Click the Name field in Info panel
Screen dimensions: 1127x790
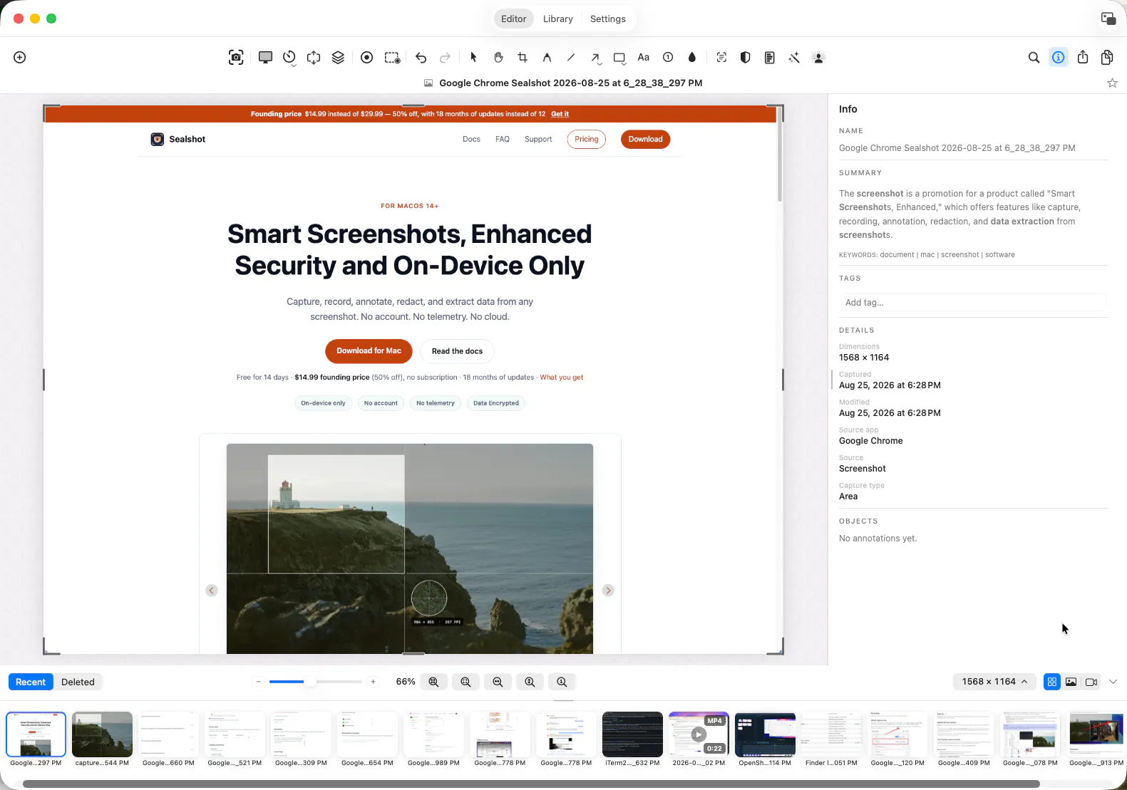[x=973, y=148]
